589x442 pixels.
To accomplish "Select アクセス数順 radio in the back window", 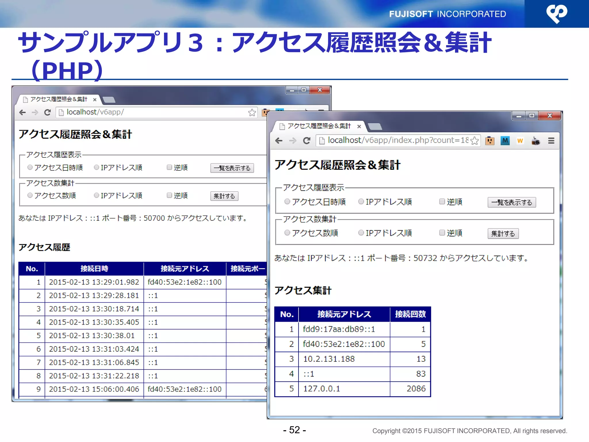I will coord(30,195).
